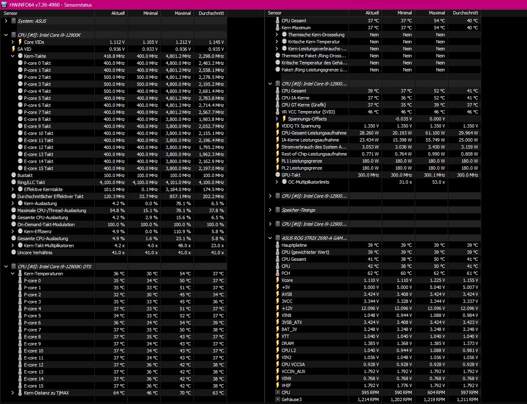Viewport: 527px width, 404px height.
Task: Click the left Maximal column header
Action: click(x=177, y=13)
